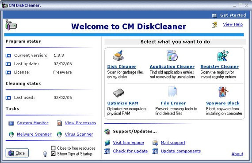Click the Block spyware from installing description

(x=224, y=111)
